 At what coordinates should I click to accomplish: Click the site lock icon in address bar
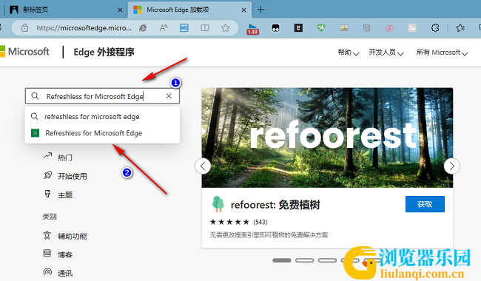click(x=24, y=28)
